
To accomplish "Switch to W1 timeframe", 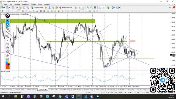I will point(94,11).
